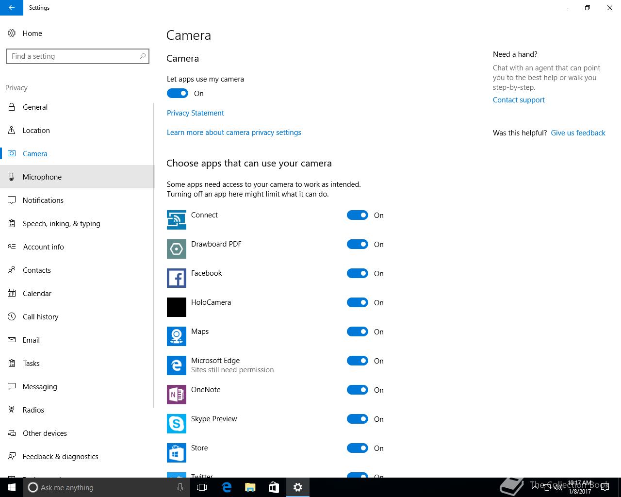
Task: Click the sidebar vertical scrollbar
Action: (x=154, y=255)
